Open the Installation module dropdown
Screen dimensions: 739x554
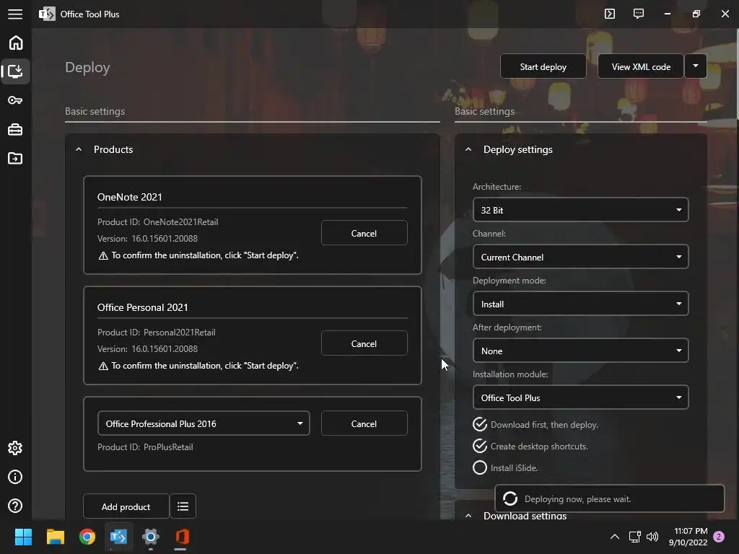click(581, 397)
